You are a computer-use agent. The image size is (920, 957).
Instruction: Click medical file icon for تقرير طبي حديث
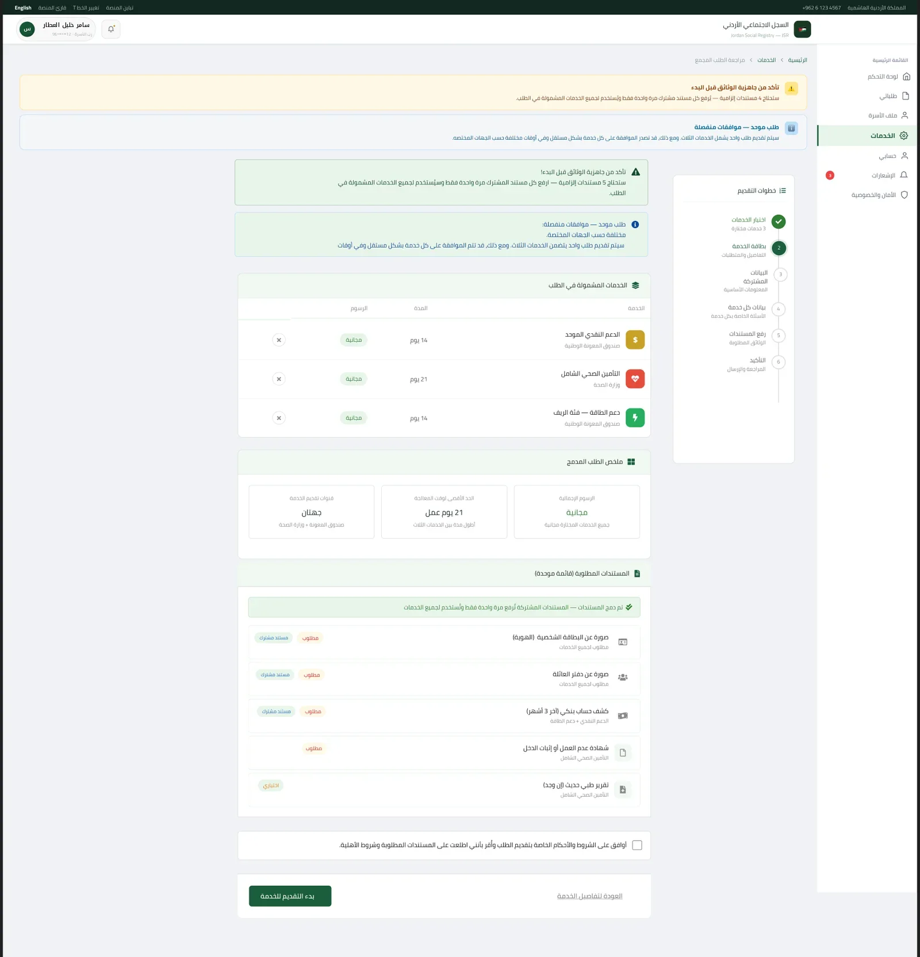coord(623,790)
